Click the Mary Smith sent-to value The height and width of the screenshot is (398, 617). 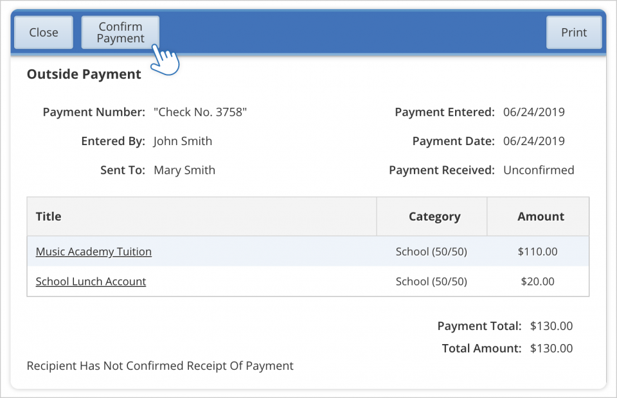[184, 170]
